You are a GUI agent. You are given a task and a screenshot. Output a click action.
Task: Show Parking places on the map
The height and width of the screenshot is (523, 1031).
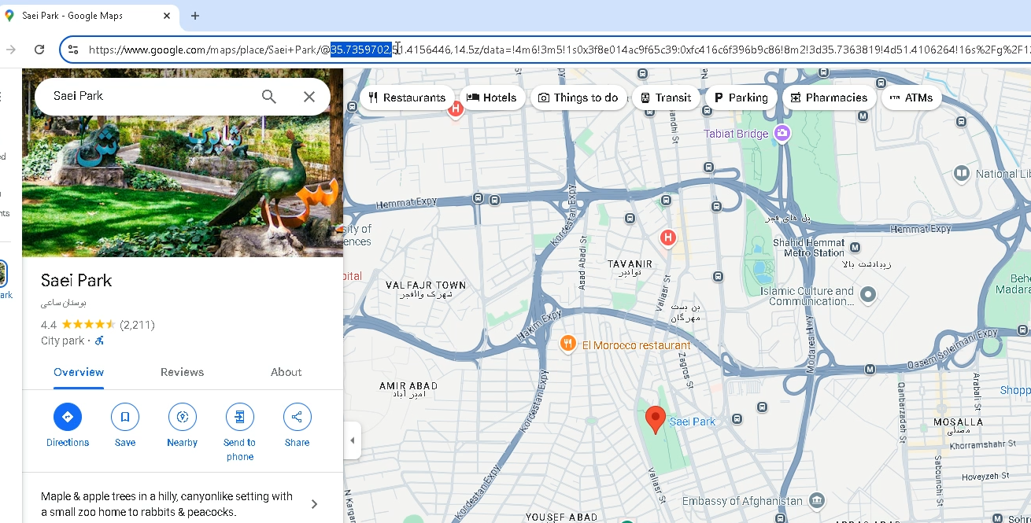click(741, 98)
